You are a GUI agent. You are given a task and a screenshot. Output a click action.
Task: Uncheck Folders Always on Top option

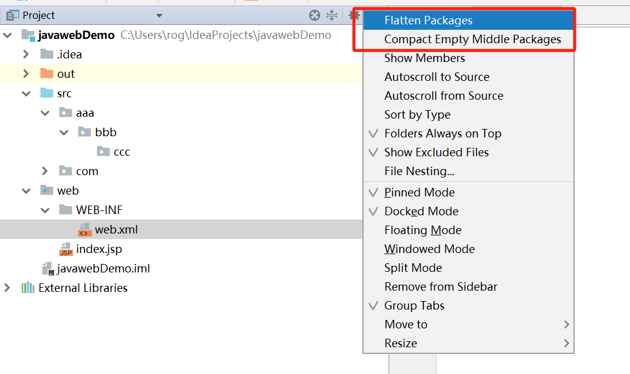point(442,133)
